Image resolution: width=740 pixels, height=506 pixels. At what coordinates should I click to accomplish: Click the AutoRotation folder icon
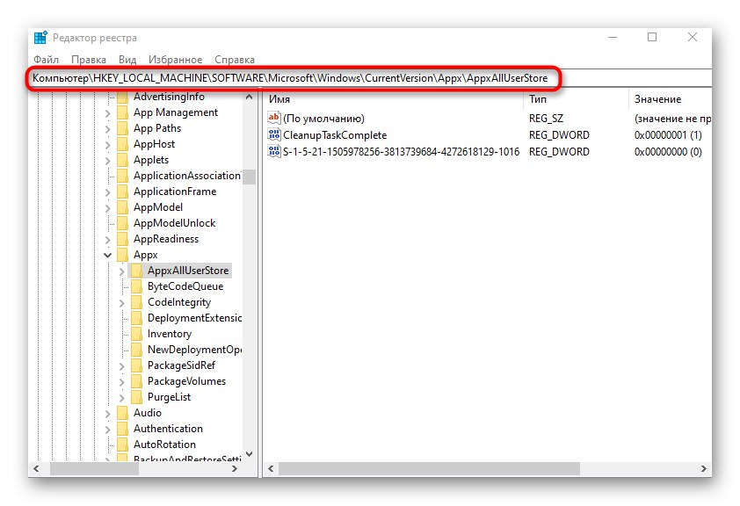[x=123, y=445]
